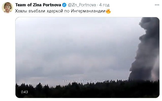This screenshot has height=101, width=162.
Task: Open the Team of Zina Portnova display name
Action: [38, 5]
